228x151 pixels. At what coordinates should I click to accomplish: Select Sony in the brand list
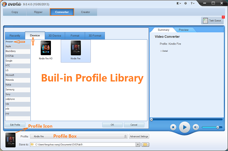coord(18,94)
